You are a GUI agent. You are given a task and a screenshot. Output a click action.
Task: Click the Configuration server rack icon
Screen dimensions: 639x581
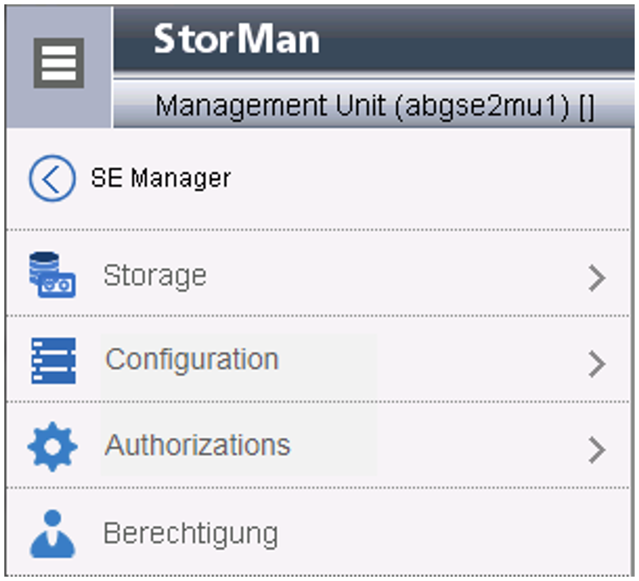[x=52, y=361]
